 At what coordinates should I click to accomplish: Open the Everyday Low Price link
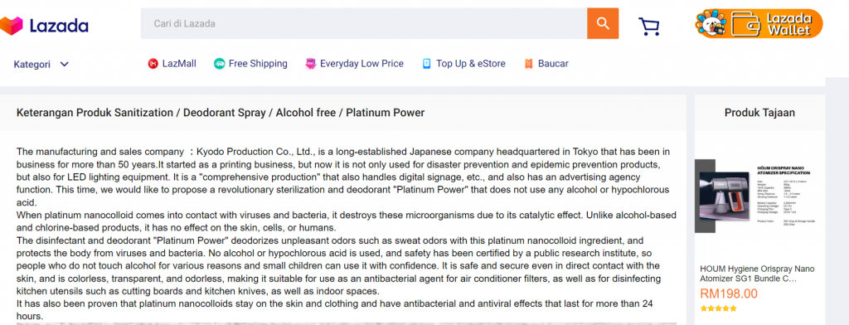pyautogui.click(x=361, y=64)
